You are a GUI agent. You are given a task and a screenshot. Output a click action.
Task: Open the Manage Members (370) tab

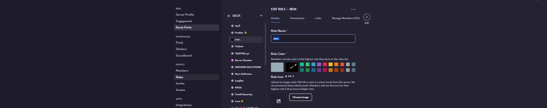point(346,18)
